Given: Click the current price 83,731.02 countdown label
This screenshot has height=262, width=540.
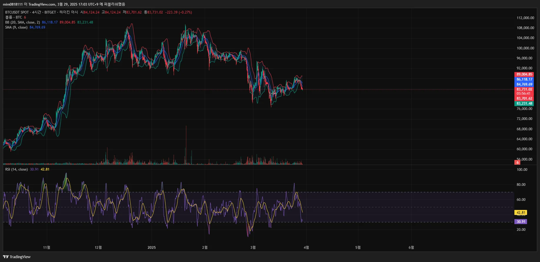Looking at the screenshot, I should [524, 91].
